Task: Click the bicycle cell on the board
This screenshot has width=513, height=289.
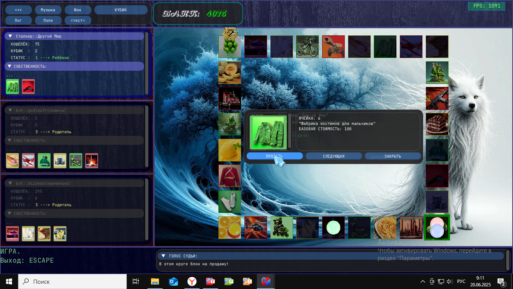Action: (x=307, y=47)
